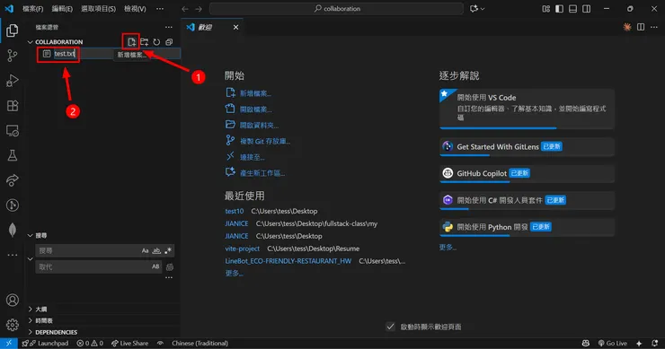Toggle the bottom panel visibility

click(x=572, y=8)
